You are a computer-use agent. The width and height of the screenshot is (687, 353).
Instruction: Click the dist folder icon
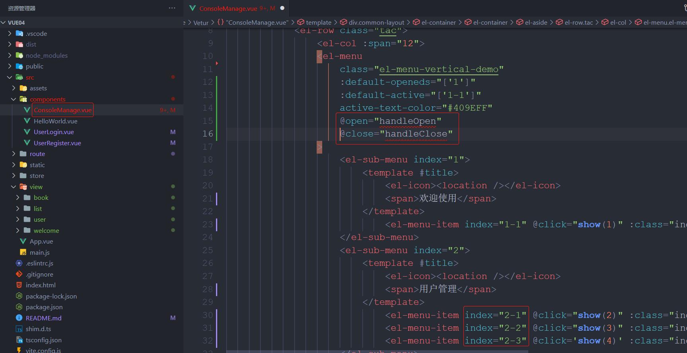[x=19, y=44]
